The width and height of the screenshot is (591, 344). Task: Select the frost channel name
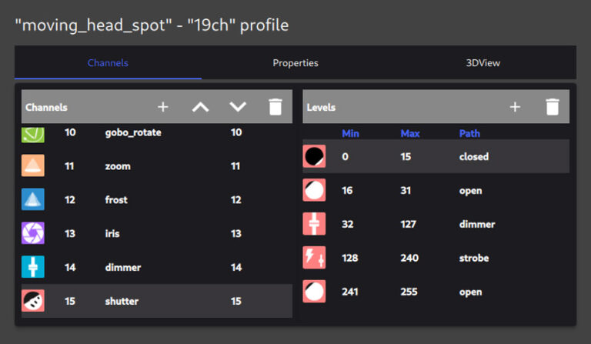click(116, 199)
